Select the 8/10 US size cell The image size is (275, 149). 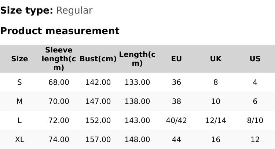pos(255,120)
